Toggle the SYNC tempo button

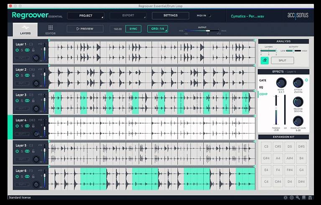(133, 29)
